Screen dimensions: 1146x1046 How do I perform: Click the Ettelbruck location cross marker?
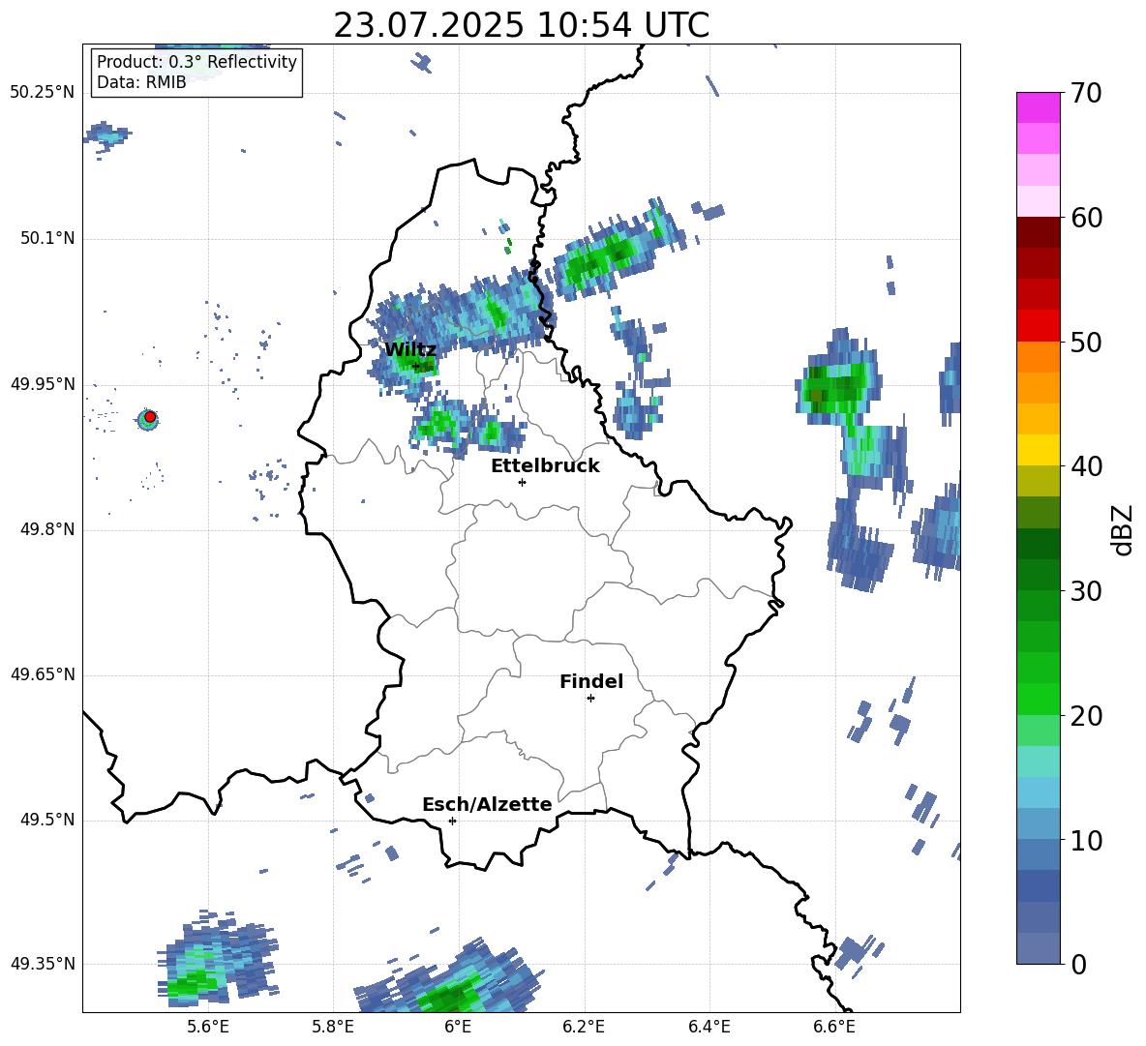522,482
